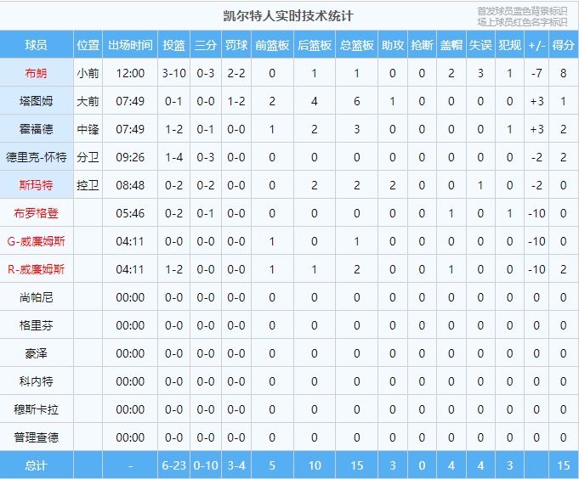This screenshot has width=579, height=479.
Task: Click 霍福德's position 中锋
Action: pyautogui.click(x=88, y=129)
